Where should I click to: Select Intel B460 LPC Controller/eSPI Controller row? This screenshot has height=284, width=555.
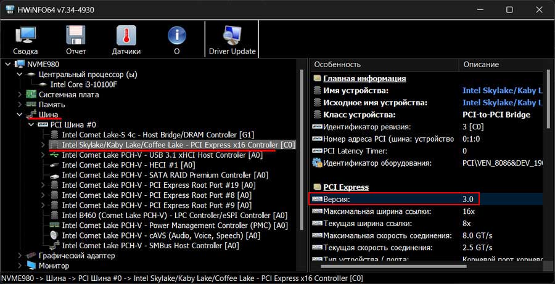pos(175,216)
